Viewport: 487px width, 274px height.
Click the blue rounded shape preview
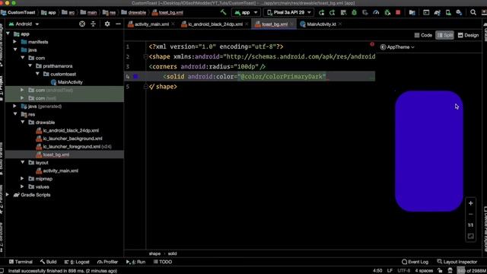coord(429,151)
